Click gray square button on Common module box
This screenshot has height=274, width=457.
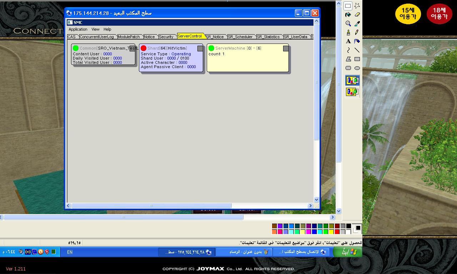132,48
